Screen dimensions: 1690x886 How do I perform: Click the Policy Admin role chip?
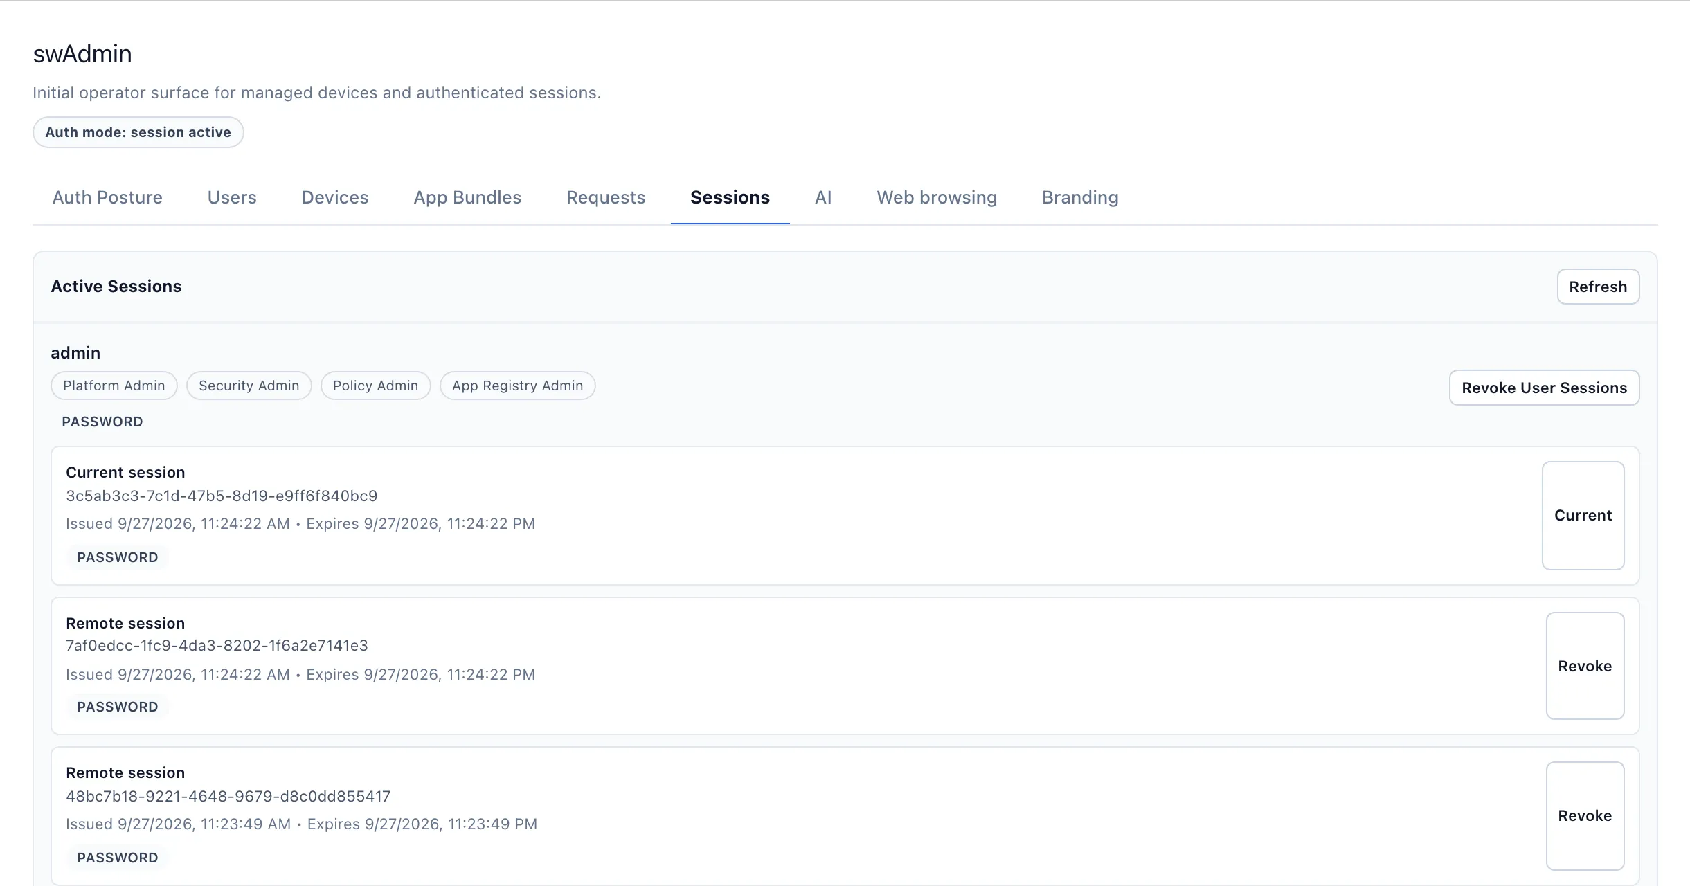pyautogui.click(x=375, y=386)
